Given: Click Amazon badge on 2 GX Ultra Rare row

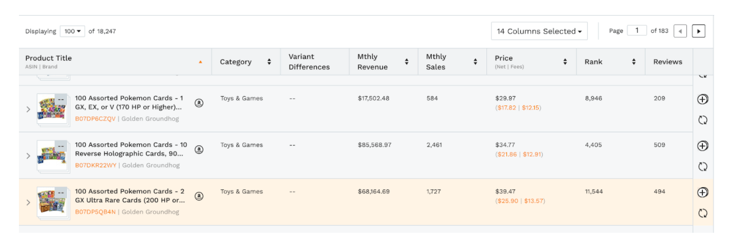Looking at the screenshot, I should (x=199, y=196).
